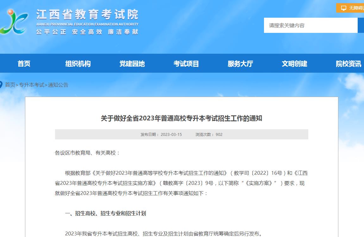This screenshot has width=364, height=237.
Task: Click the text JIANGXI PROVINNCIAL EDUCATION EXAMINATION AUTHORITY
Action: (x=87, y=24)
